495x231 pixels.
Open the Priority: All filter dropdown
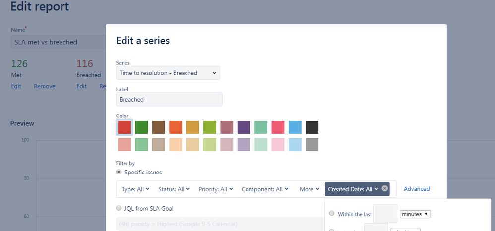[x=216, y=189]
